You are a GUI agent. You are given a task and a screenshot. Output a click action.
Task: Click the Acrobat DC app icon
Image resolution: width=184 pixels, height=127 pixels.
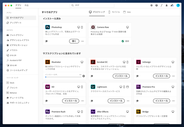pyautogui.click(x=93, y=62)
